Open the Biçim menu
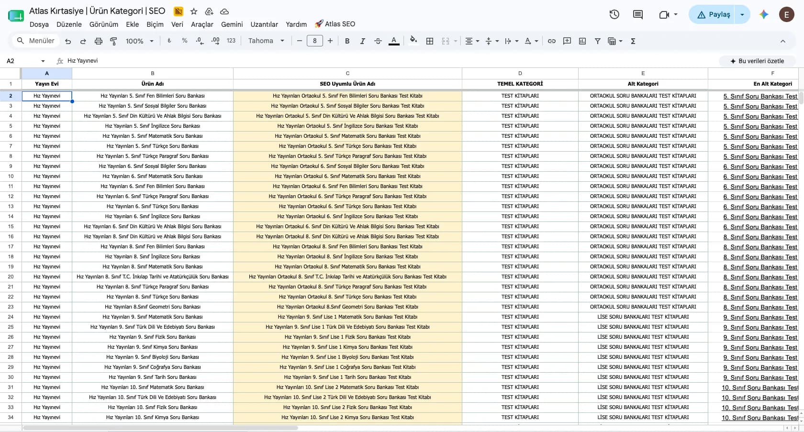Image resolution: width=804 pixels, height=432 pixels. (x=155, y=24)
